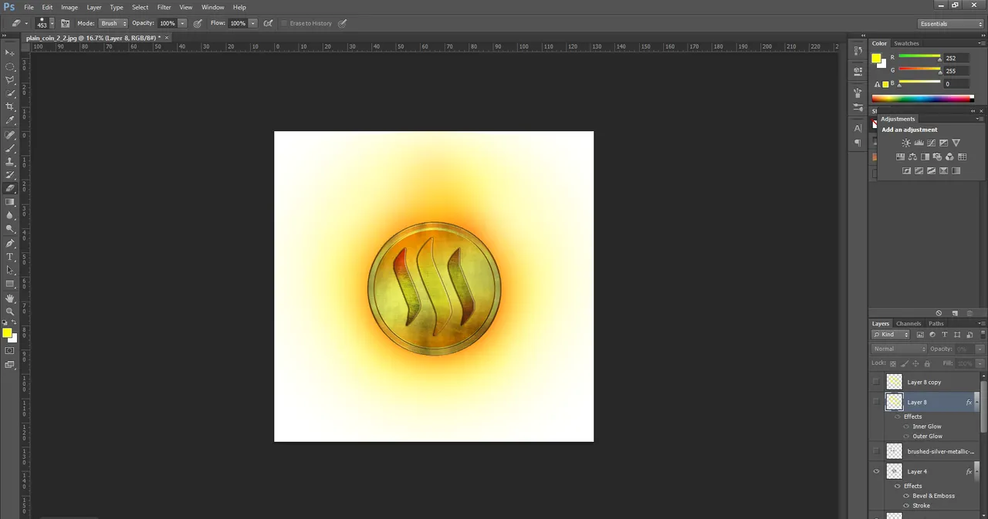The height and width of the screenshot is (519, 988).
Task: Select the Eraser tool
Action: click(10, 188)
